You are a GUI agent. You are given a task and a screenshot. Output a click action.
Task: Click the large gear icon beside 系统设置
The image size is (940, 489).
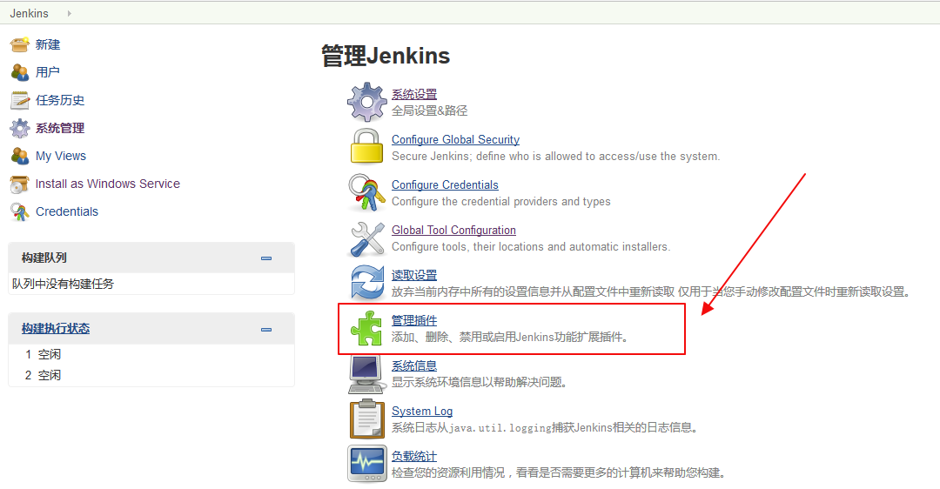coord(367,102)
